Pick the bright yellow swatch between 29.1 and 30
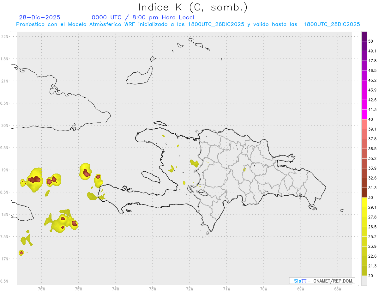Image resolution: width=379 pixels, height=293 pixels. click(x=364, y=202)
